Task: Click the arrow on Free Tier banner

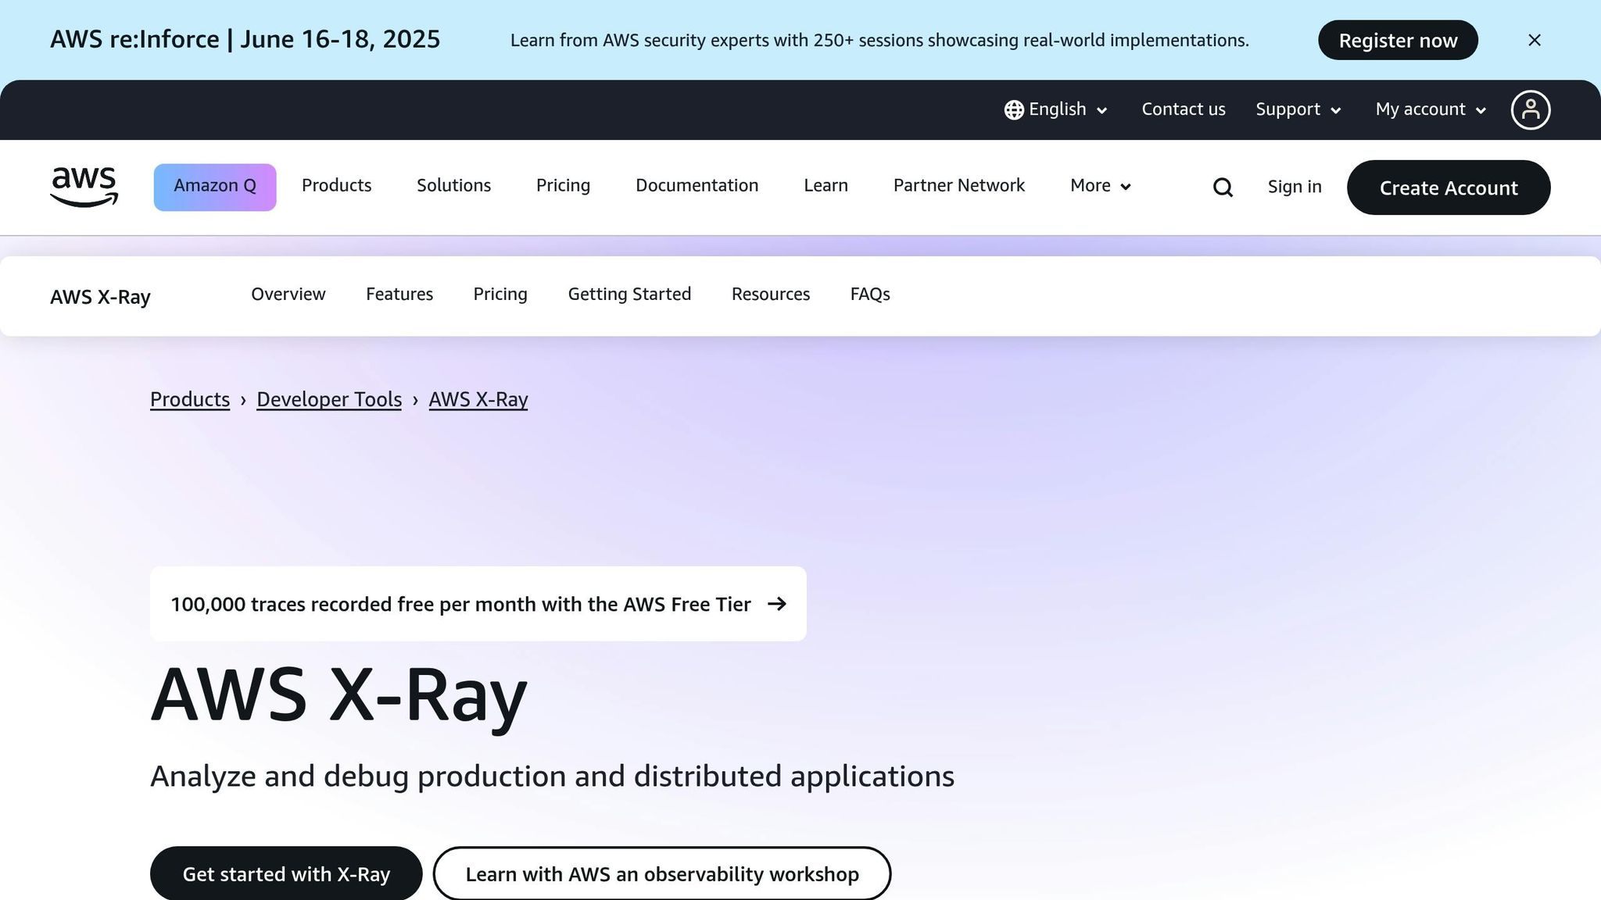Action: click(776, 604)
